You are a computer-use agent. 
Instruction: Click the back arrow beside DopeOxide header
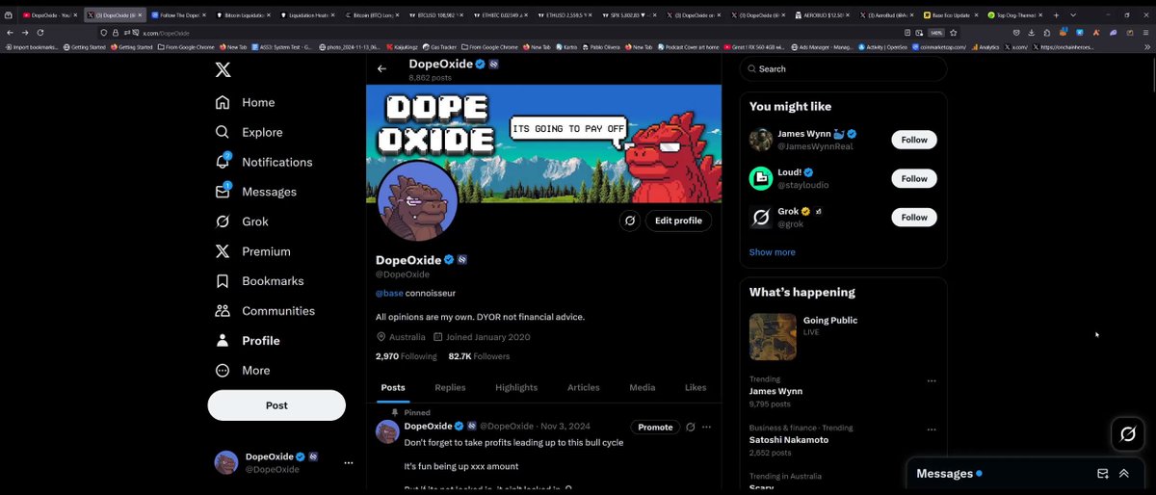(x=381, y=68)
